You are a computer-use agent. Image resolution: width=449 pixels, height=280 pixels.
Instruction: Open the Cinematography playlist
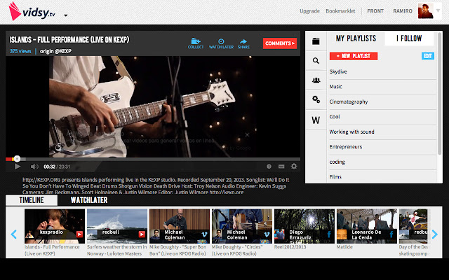[382, 102]
